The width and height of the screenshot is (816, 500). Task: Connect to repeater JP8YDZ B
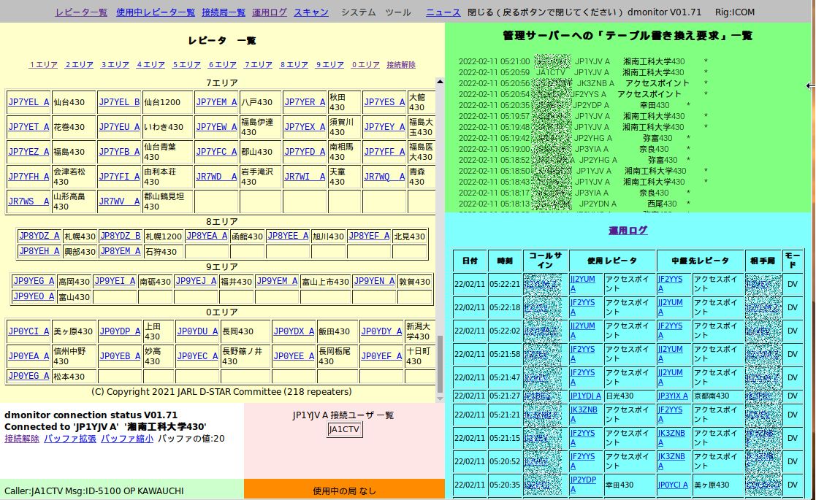(x=121, y=236)
